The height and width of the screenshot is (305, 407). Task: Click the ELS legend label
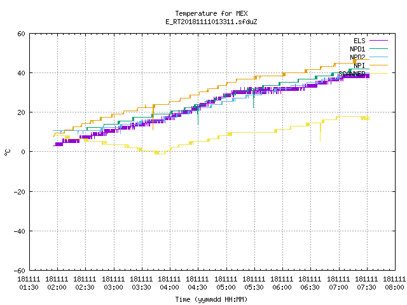(x=359, y=41)
